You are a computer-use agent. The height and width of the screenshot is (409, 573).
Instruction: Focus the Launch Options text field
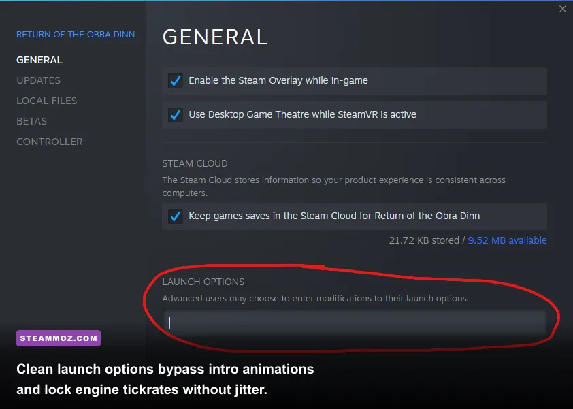coord(355,323)
